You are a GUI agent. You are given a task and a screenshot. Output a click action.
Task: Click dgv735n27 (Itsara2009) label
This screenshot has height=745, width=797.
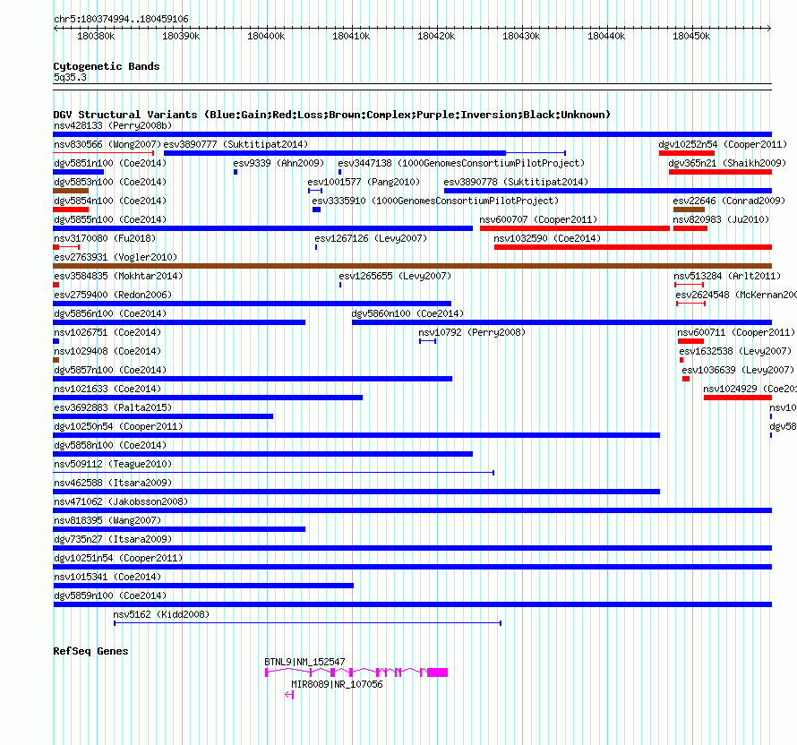tap(113, 539)
